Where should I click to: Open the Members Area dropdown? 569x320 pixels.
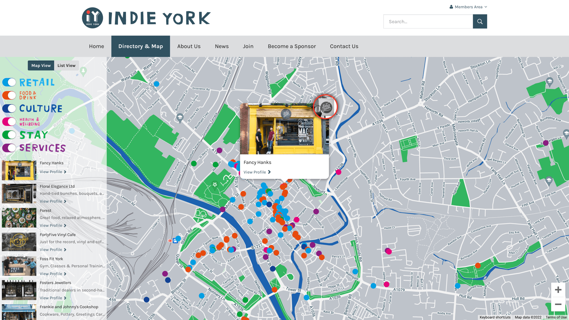point(468,7)
